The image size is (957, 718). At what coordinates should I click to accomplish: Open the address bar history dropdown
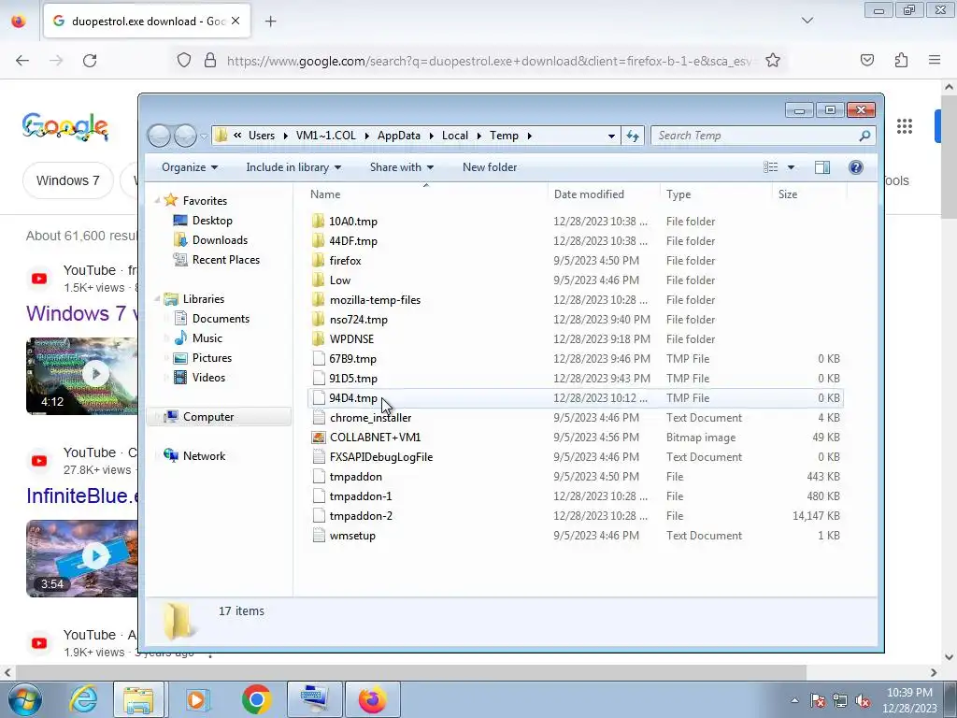point(611,136)
